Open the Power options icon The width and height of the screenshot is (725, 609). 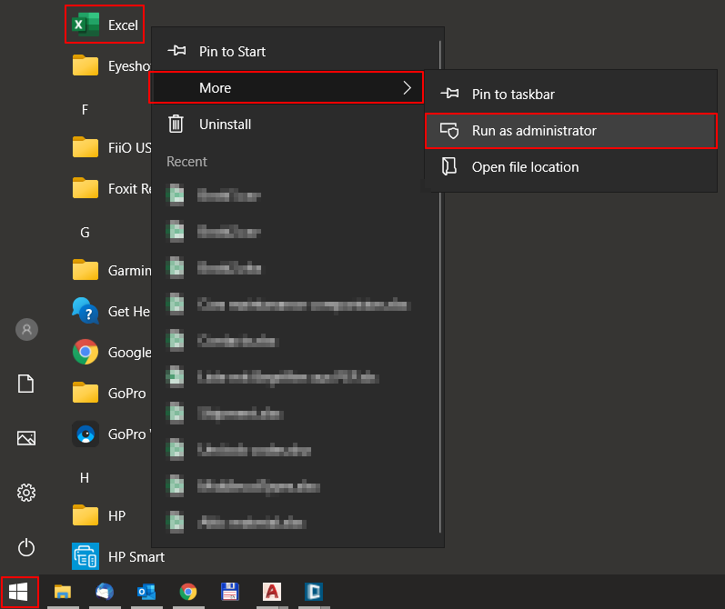coord(26,547)
